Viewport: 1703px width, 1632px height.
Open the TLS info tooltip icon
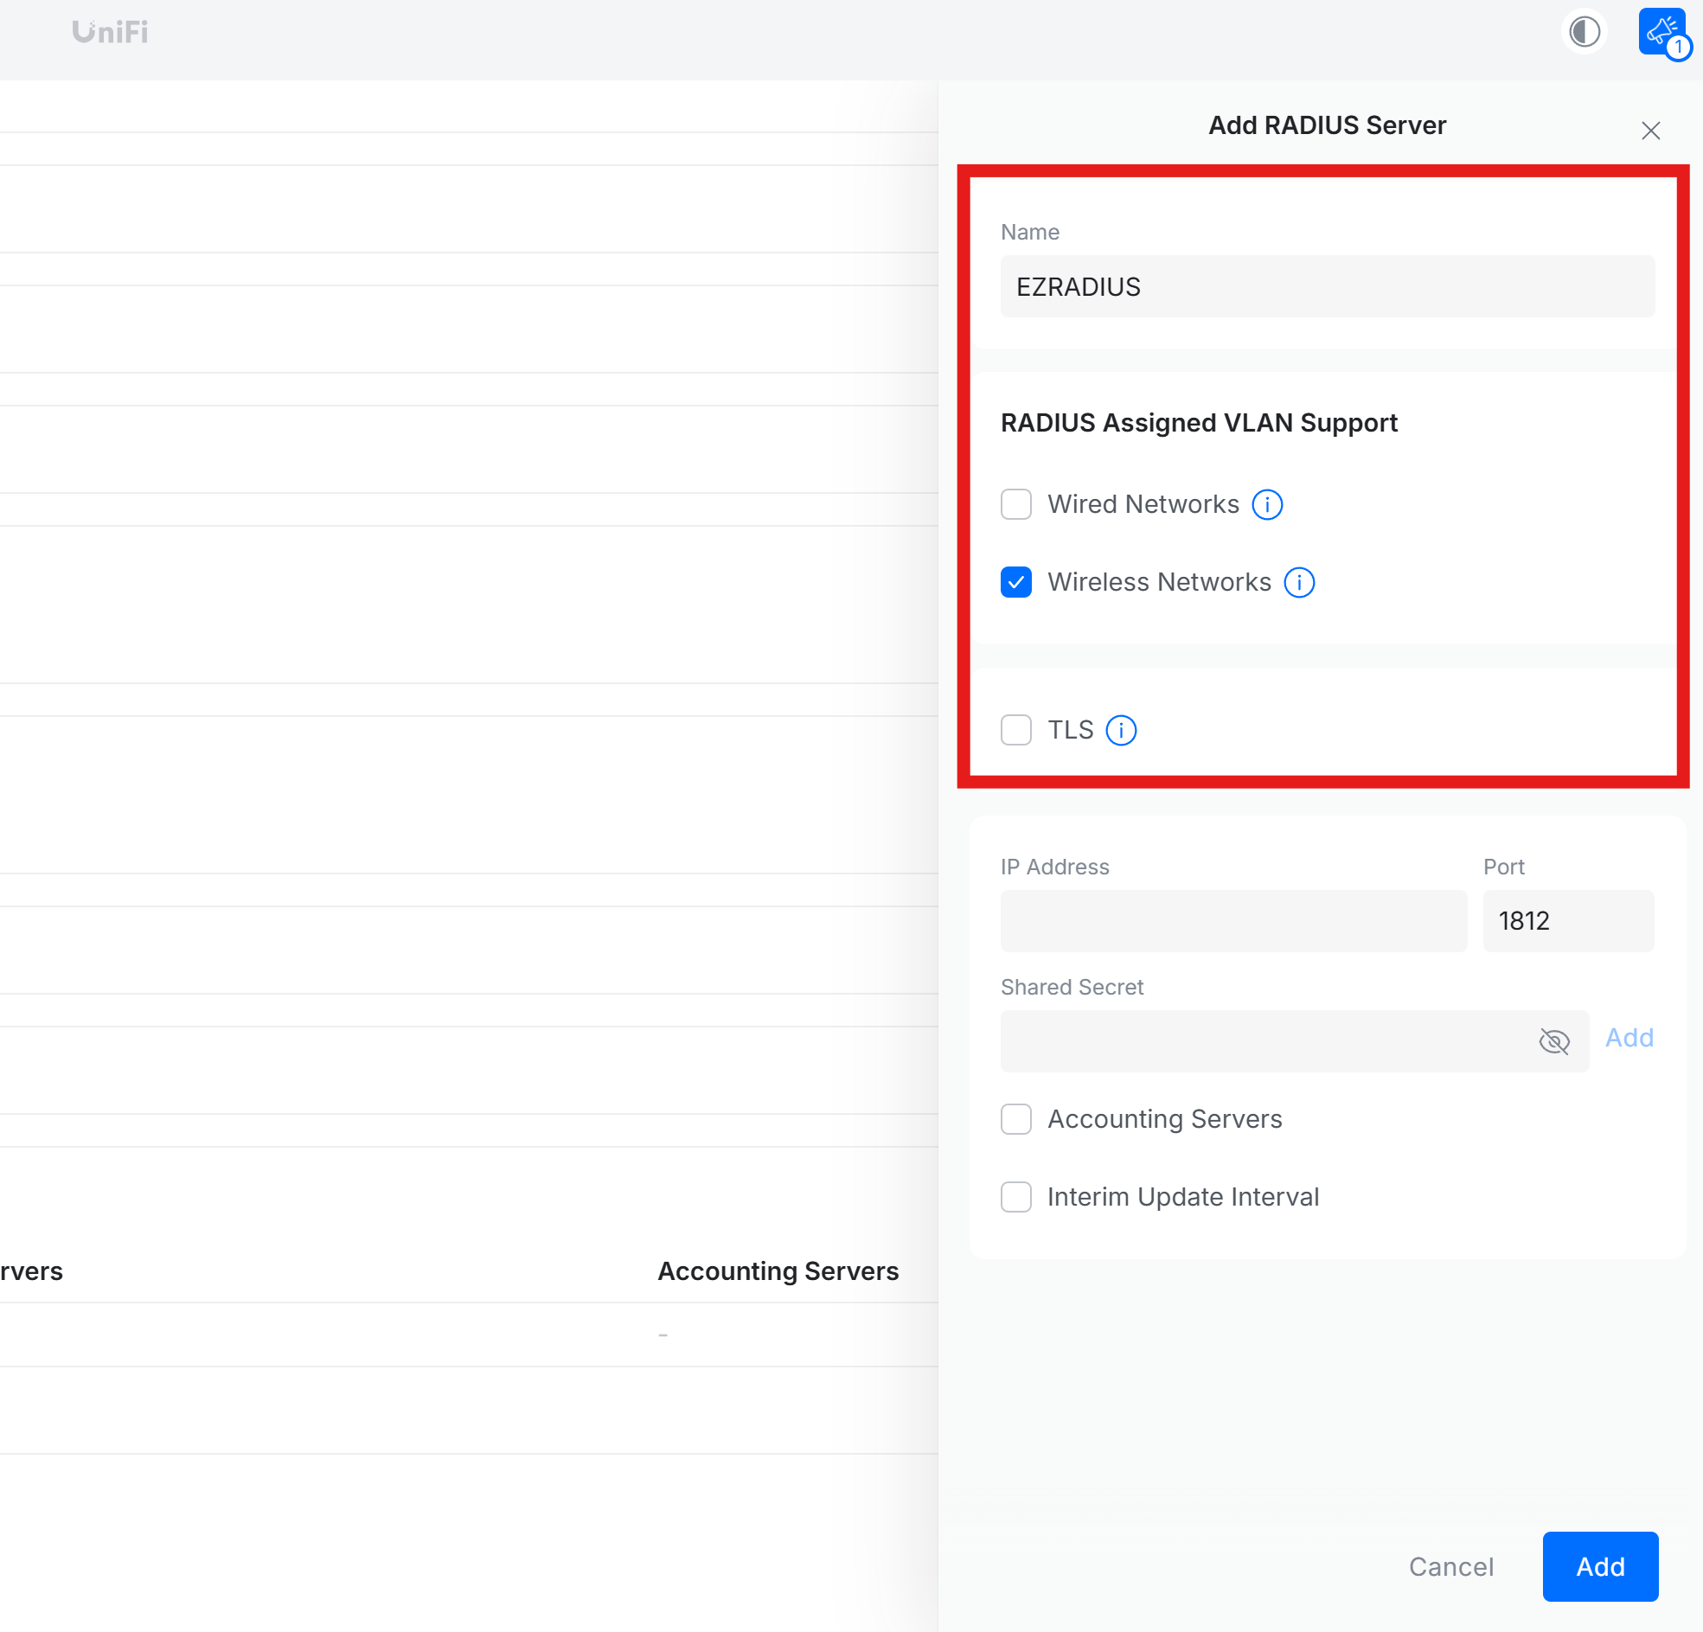pyautogui.click(x=1121, y=730)
